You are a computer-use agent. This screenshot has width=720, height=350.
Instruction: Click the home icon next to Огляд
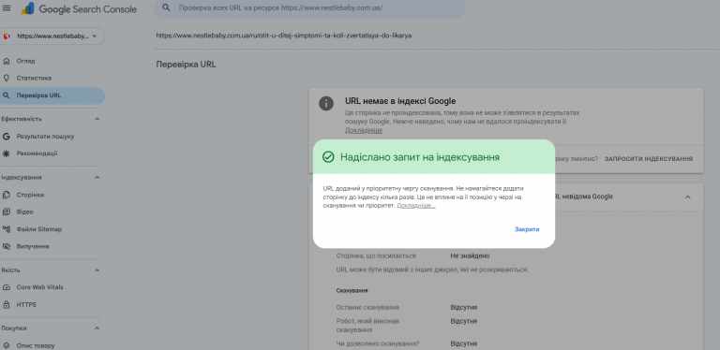coord(7,61)
